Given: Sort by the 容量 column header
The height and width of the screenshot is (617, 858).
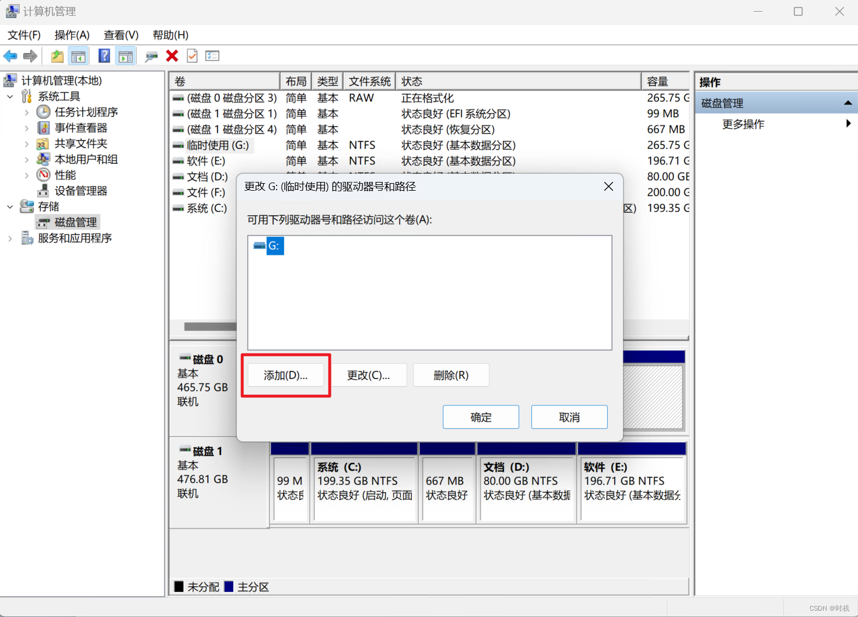Looking at the screenshot, I should pyautogui.click(x=665, y=81).
